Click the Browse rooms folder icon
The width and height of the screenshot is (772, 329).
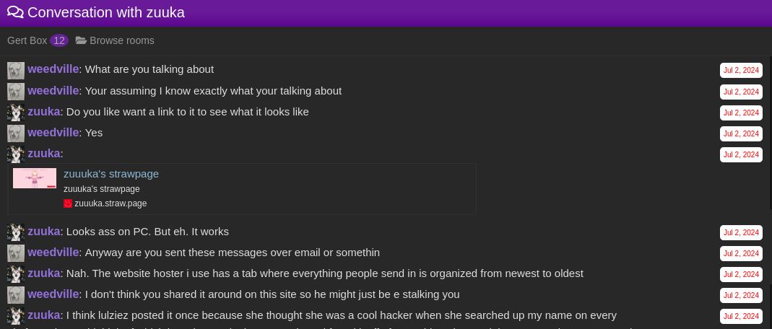click(81, 40)
